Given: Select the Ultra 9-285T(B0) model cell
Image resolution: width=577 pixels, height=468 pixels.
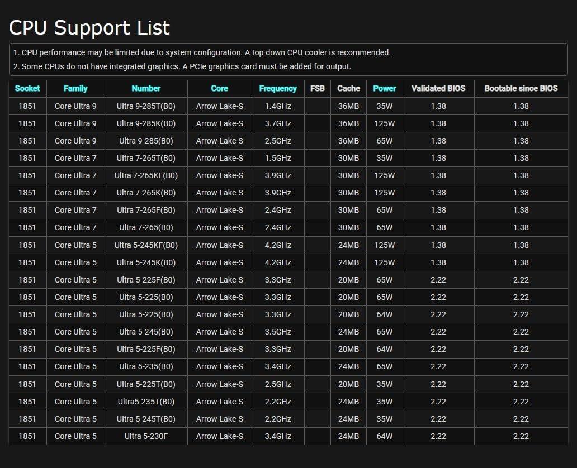Looking at the screenshot, I should point(146,106).
